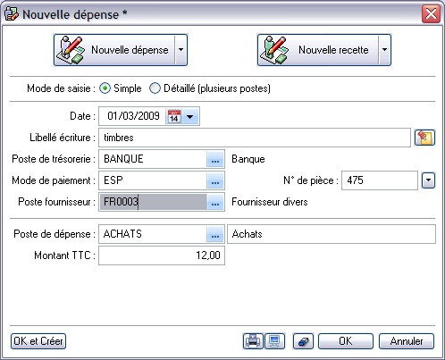Viewport: 445px width, 360px height.
Task: Browse treasury posts via ellipsis button
Action: pyautogui.click(x=215, y=159)
